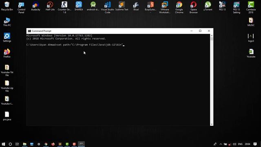Click the This PC desktop icon
Viewport: 261px width, 147px height.
(7, 22)
